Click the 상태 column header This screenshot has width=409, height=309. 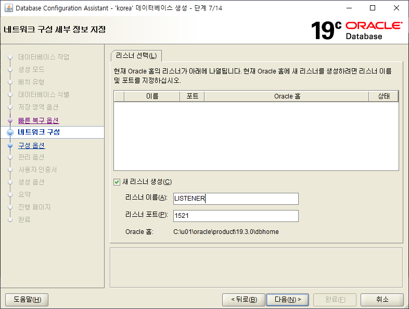tap(384, 96)
